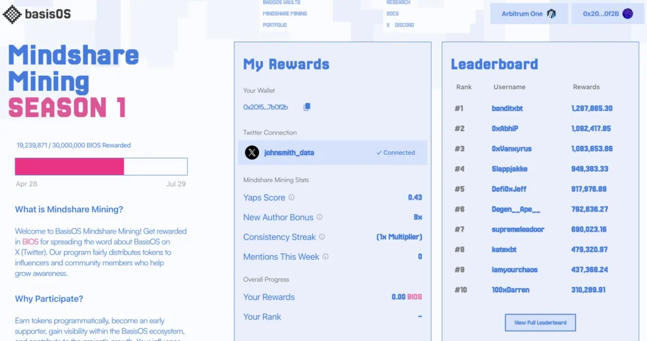647x341 pixels.
Task: Click the basisOS diamond logo icon
Action: pos(12,15)
